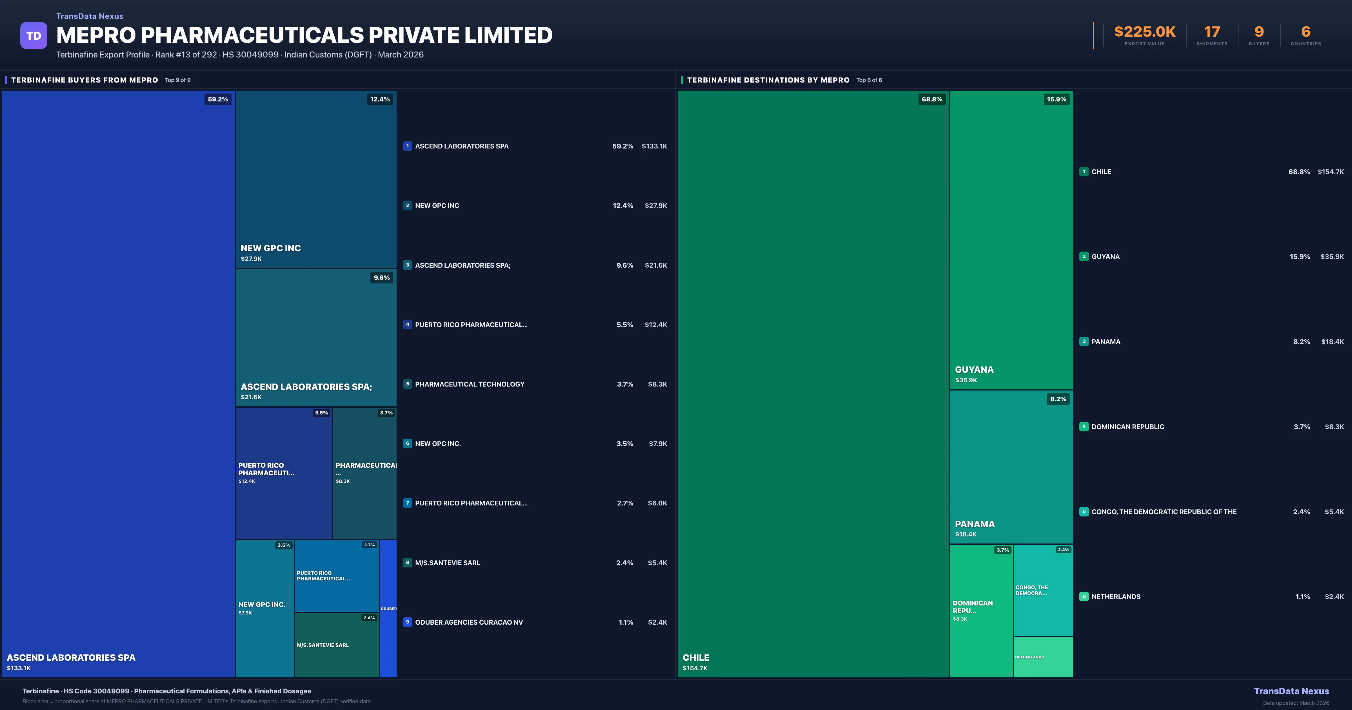Select the Chile treemap block
This screenshot has height=710, width=1352.
[x=812, y=383]
